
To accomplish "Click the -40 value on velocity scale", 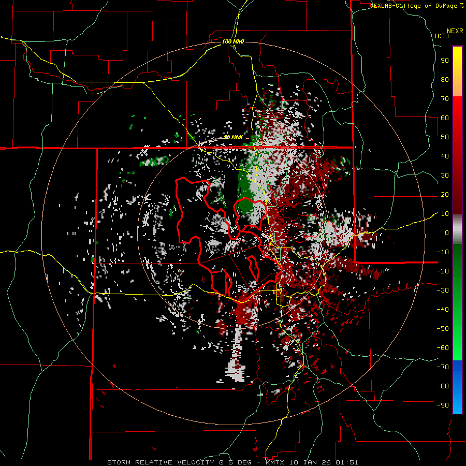I will click(x=443, y=310).
